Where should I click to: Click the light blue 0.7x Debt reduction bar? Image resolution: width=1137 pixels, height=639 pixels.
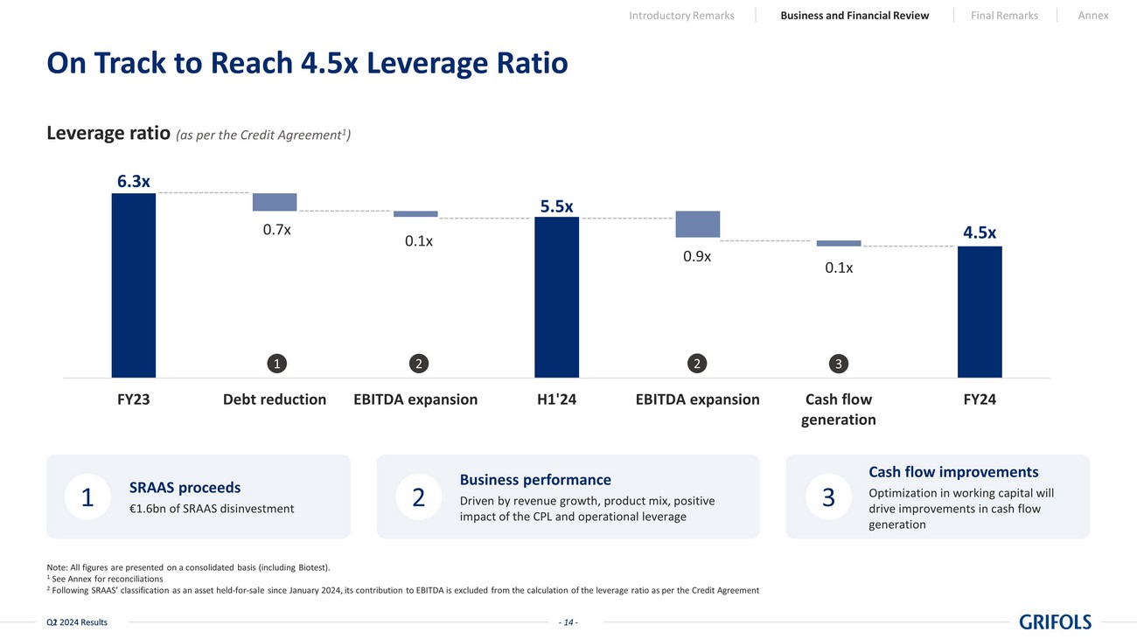[275, 202]
